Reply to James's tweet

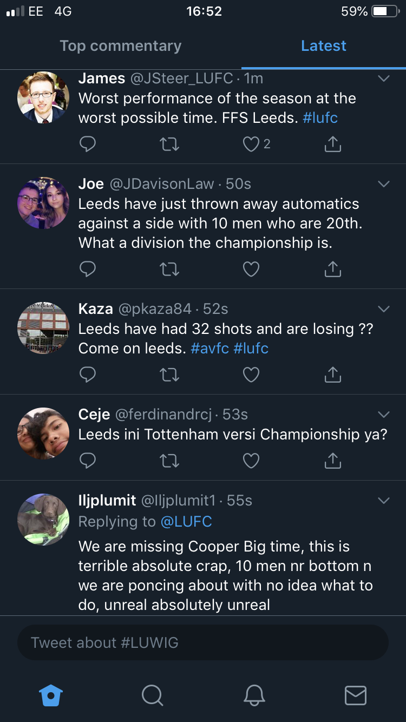pyautogui.click(x=88, y=144)
